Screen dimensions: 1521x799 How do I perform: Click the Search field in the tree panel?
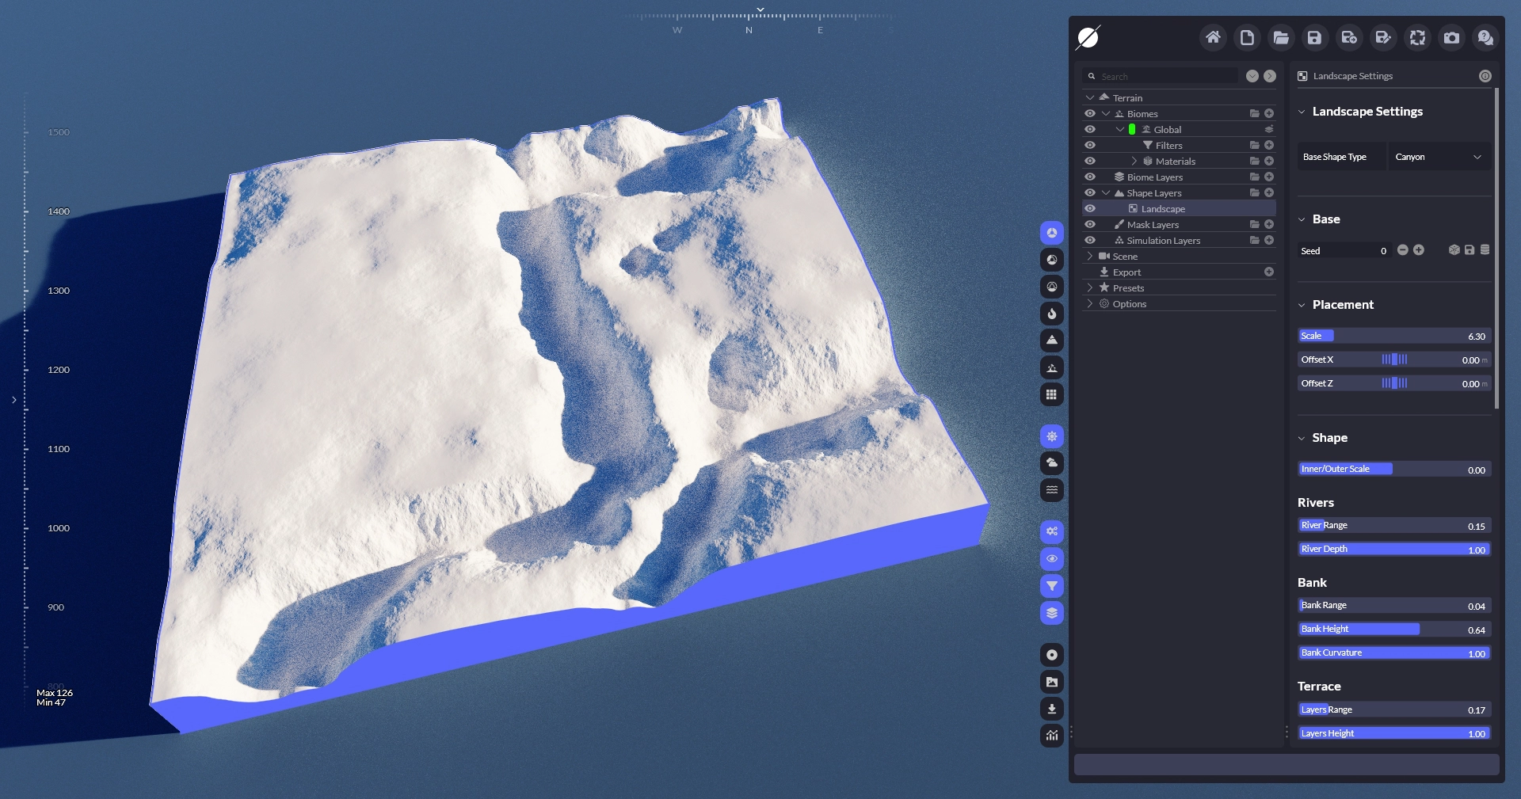coord(1165,77)
